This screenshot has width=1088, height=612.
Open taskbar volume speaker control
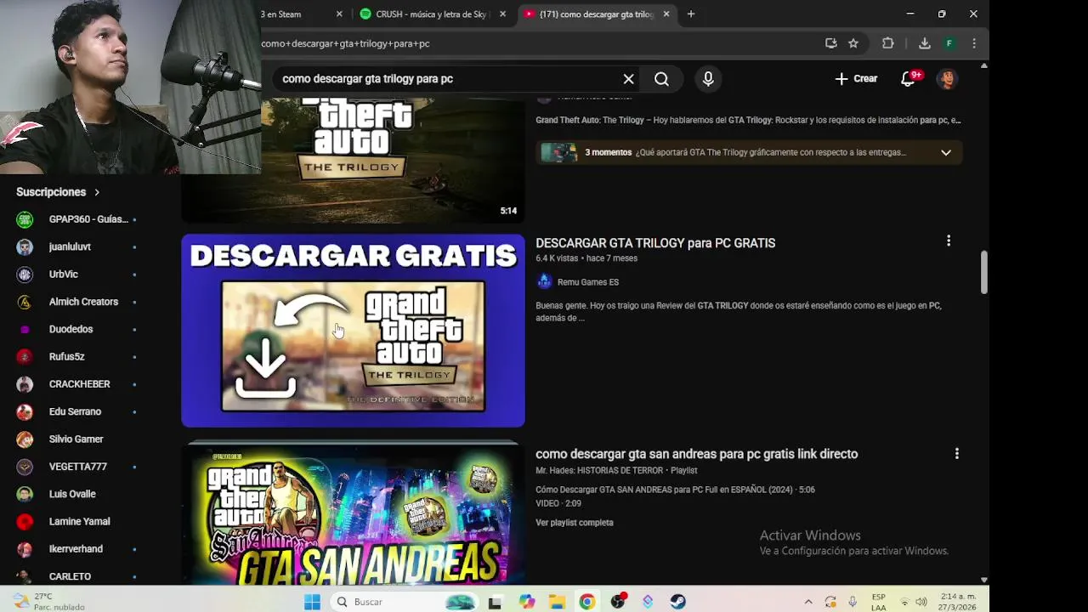coord(921,602)
